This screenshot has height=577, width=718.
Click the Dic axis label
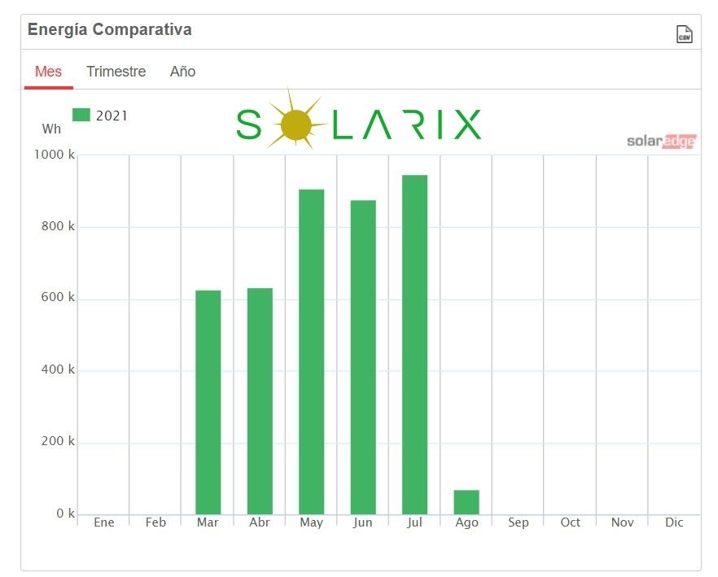pos(674,522)
